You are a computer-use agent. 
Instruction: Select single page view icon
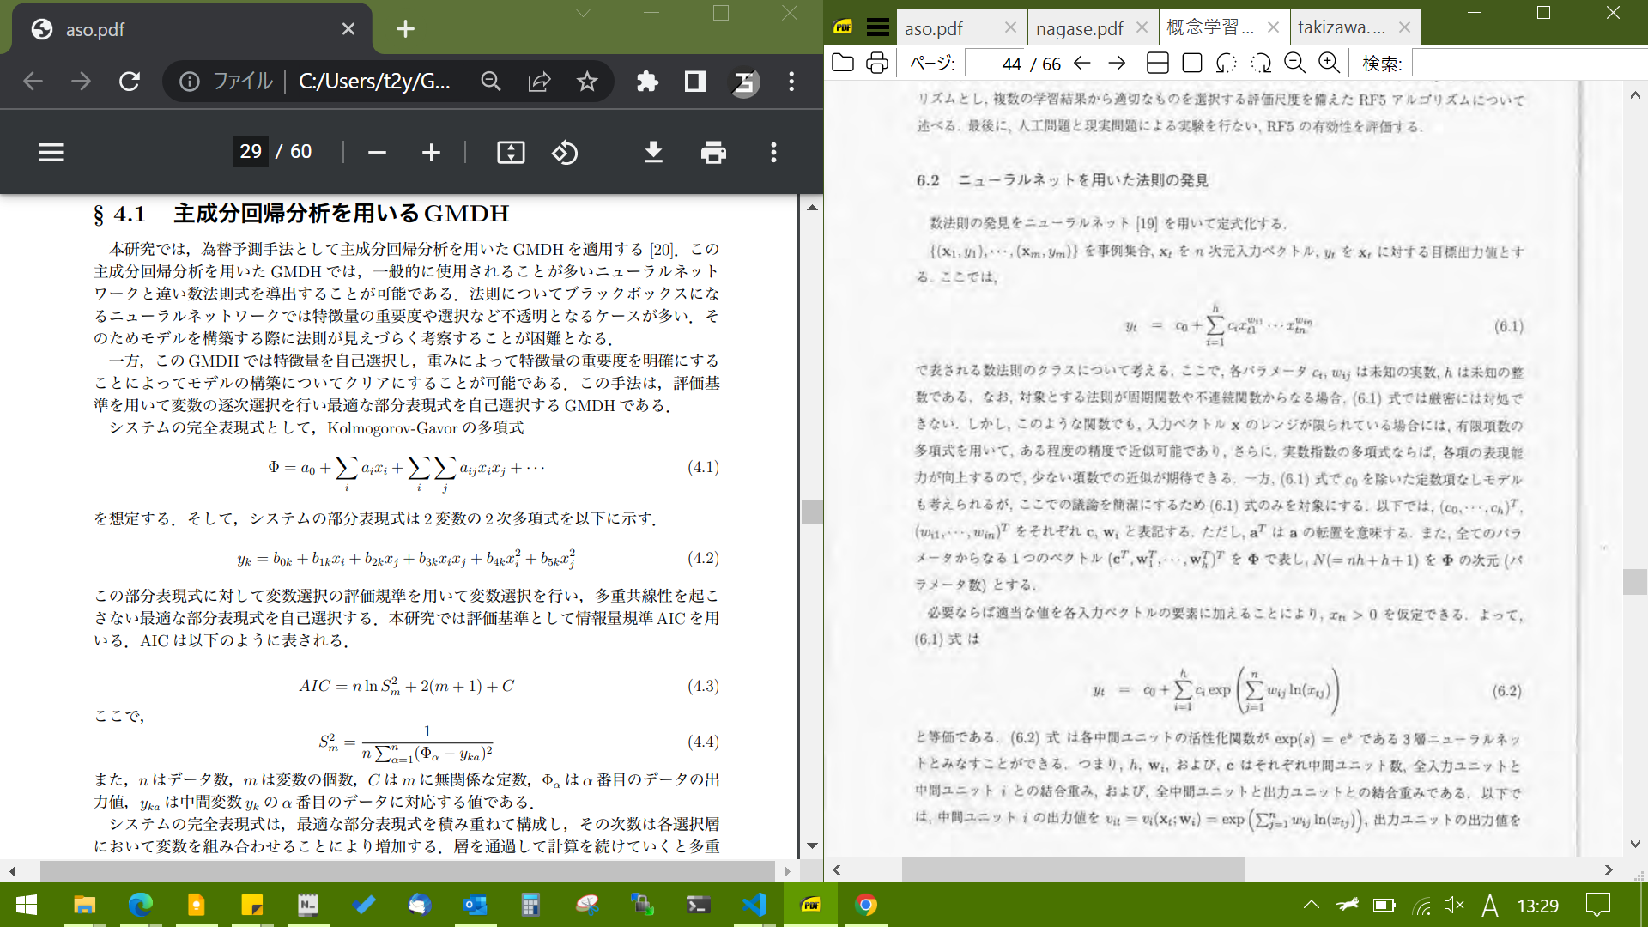pyautogui.click(x=1192, y=63)
